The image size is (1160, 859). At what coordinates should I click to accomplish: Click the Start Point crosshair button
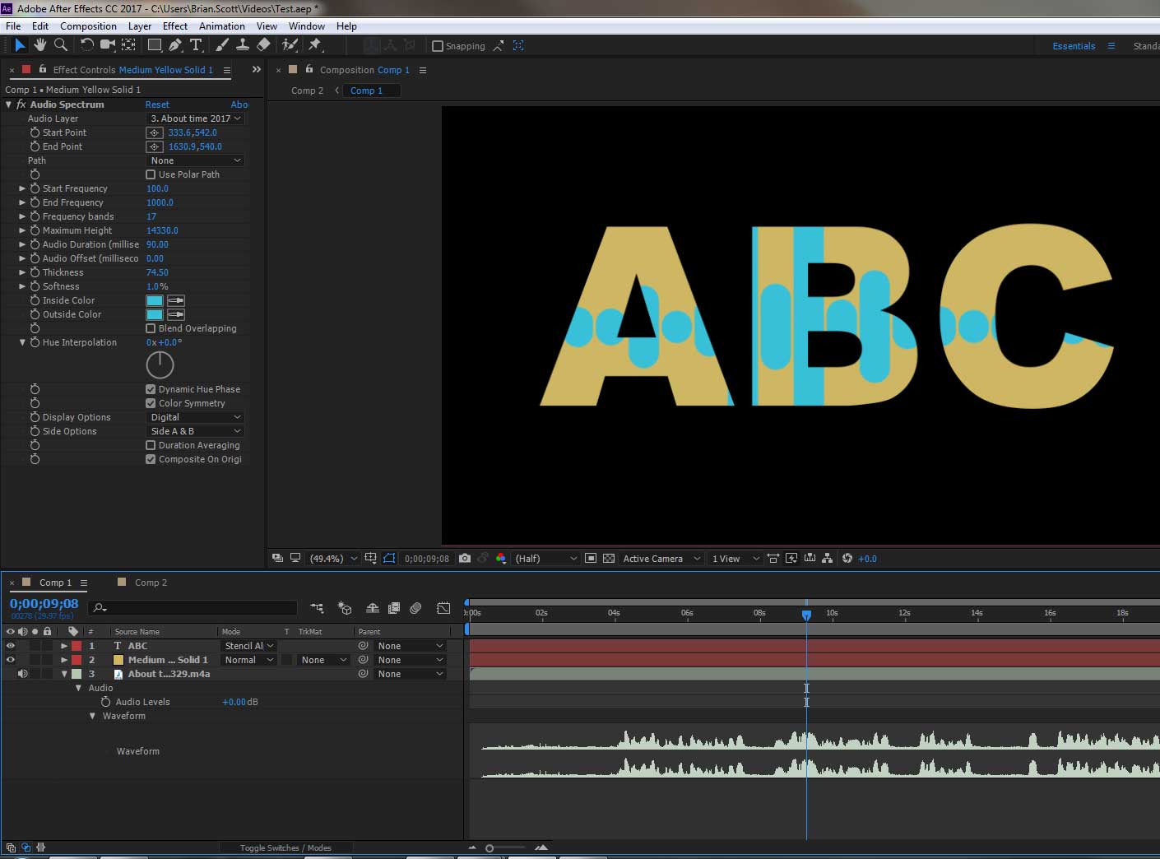[x=154, y=132]
